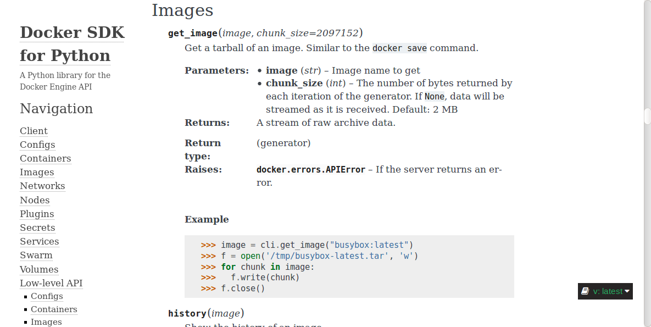The height and width of the screenshot is (327, 651).
Task: Click '(generator)' return type text
Action: (x=283, y=143)
